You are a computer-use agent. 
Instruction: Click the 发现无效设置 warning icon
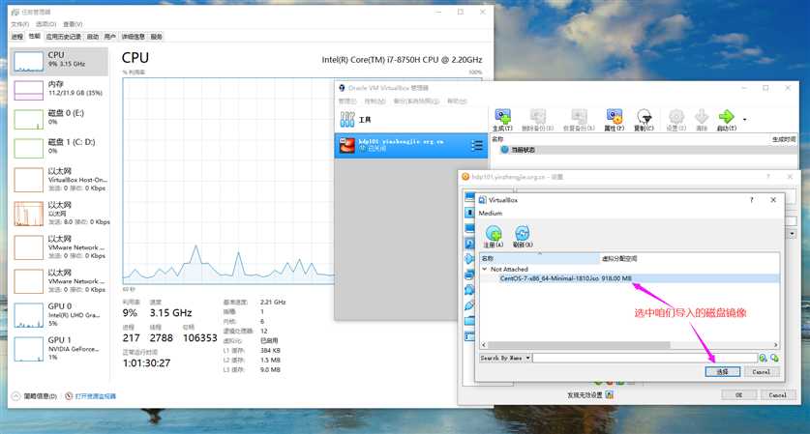coord(610,394)
